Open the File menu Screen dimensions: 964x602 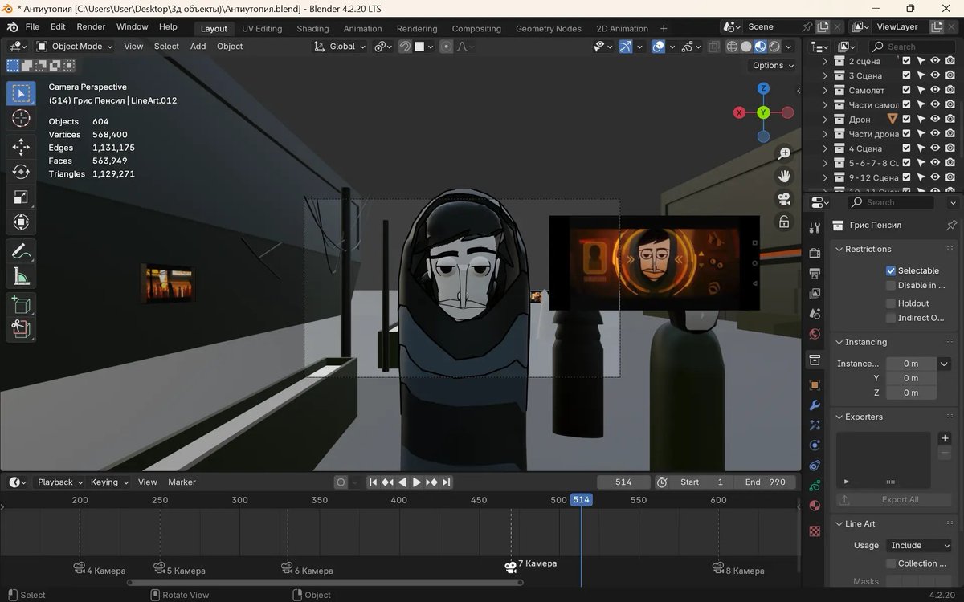click(32, 27)
